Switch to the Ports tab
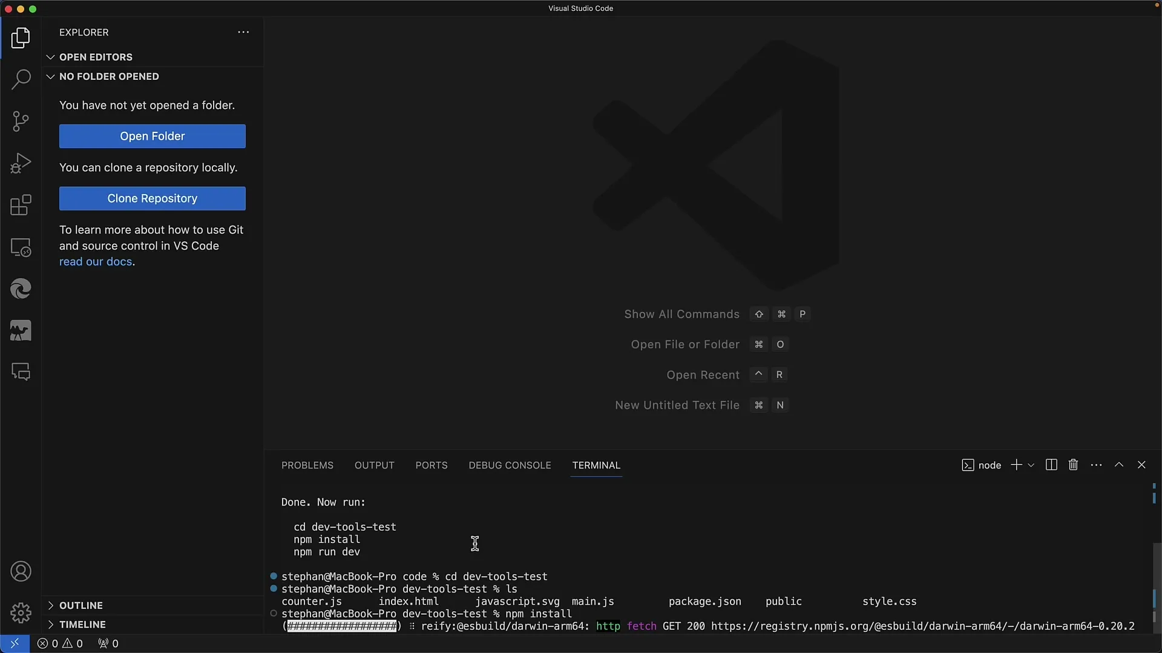The image size is (1162, 653). [432, 465]
